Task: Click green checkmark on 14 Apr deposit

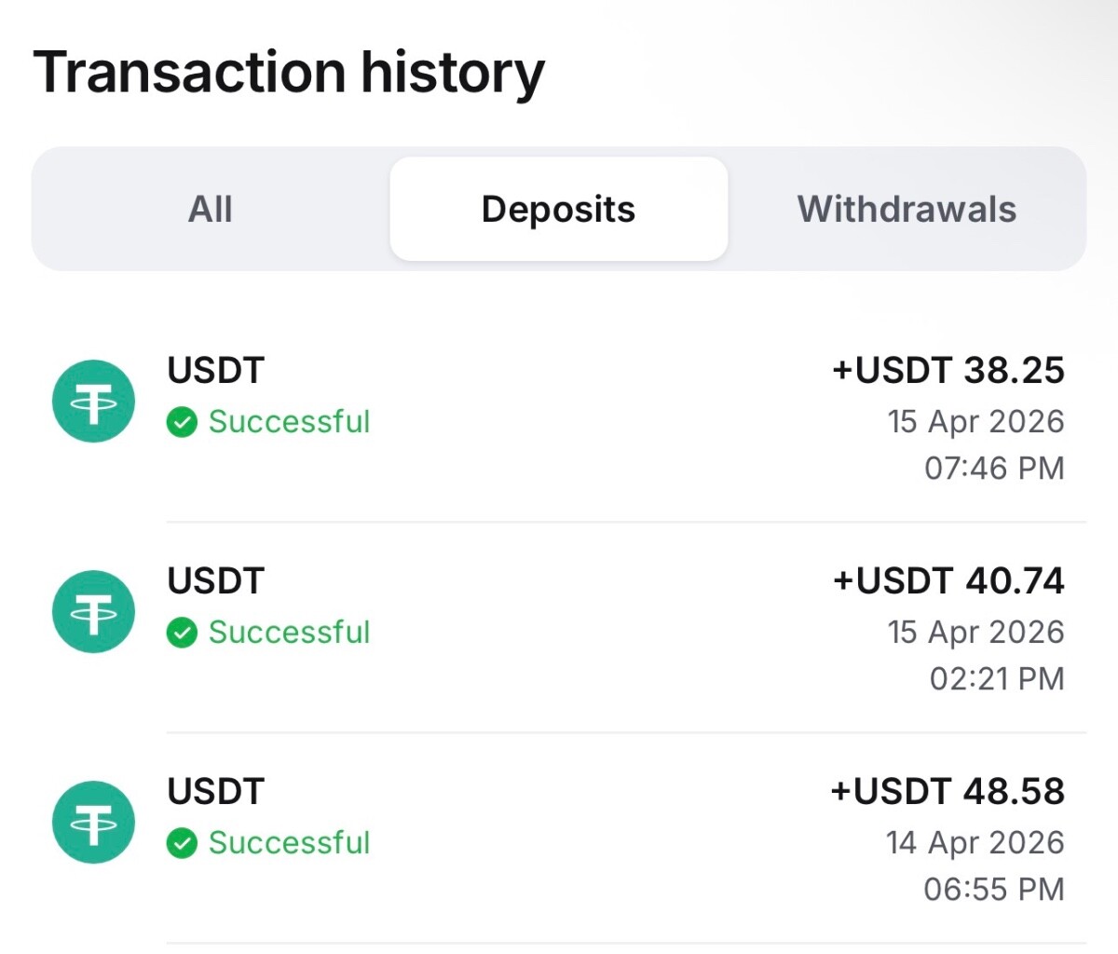Action: click(182, 844)
